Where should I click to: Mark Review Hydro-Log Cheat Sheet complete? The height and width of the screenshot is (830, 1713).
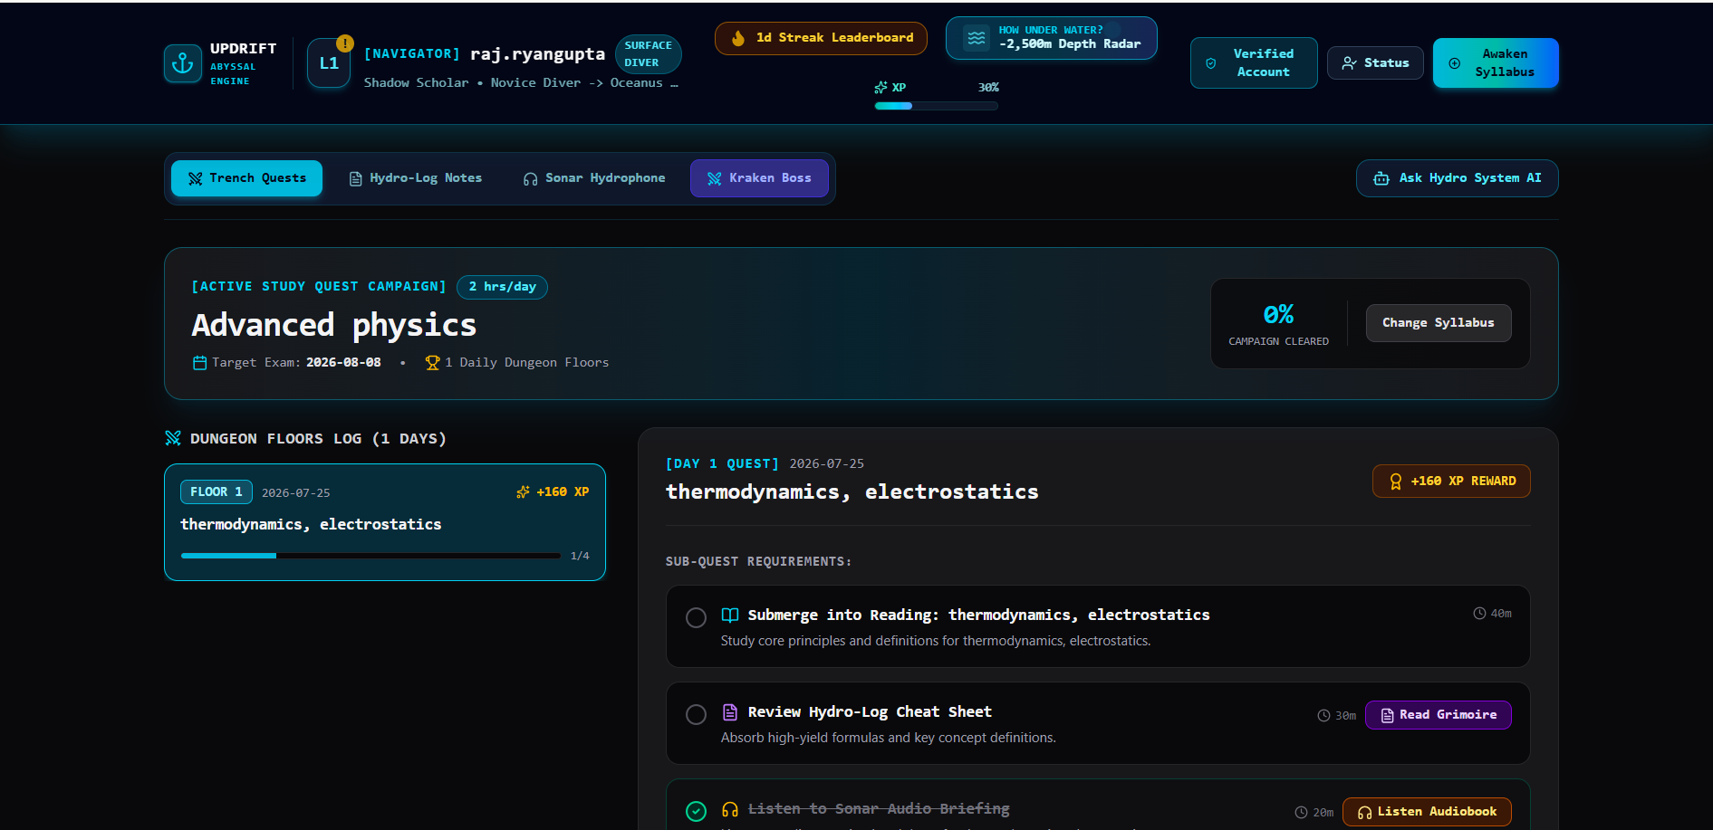point(696,714)
